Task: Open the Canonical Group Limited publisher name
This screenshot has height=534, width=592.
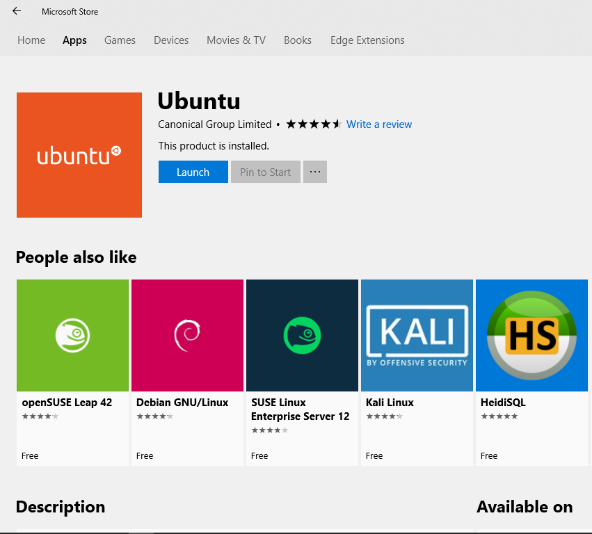Action: (214, 124)
